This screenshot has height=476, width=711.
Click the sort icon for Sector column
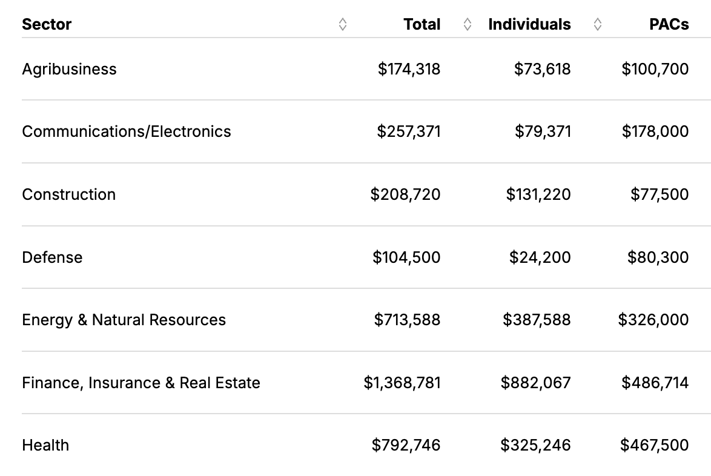[x=343, y=24]
